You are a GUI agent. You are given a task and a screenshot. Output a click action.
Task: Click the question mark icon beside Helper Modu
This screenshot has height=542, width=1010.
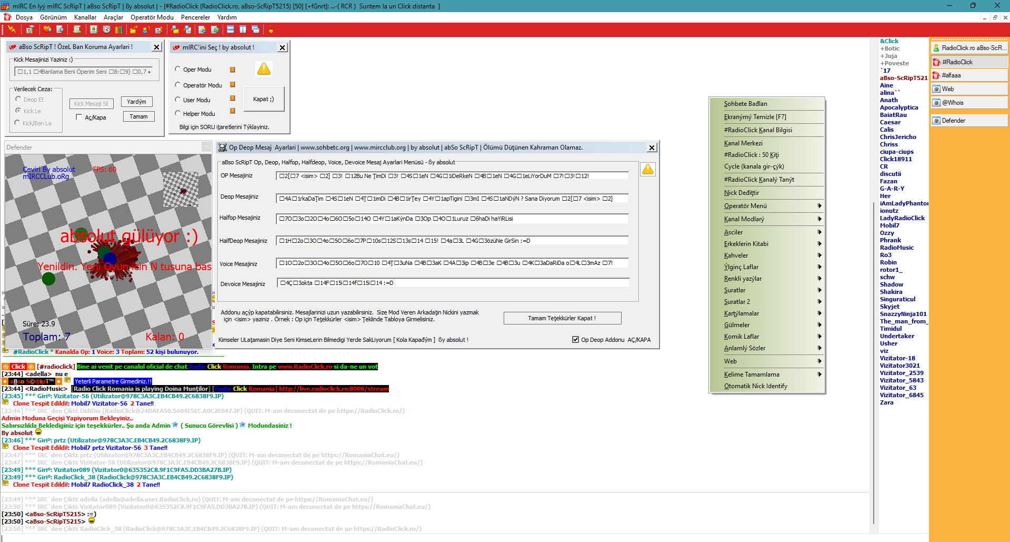coord(233,111)
